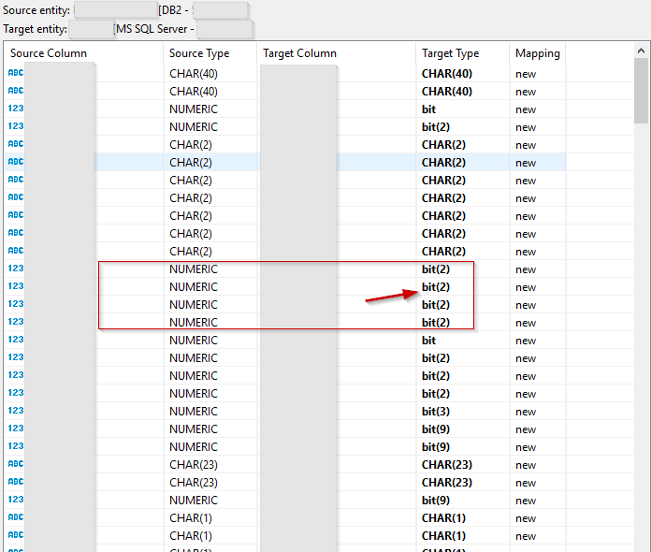Select the bit(3) target type cell

point(436,412)
